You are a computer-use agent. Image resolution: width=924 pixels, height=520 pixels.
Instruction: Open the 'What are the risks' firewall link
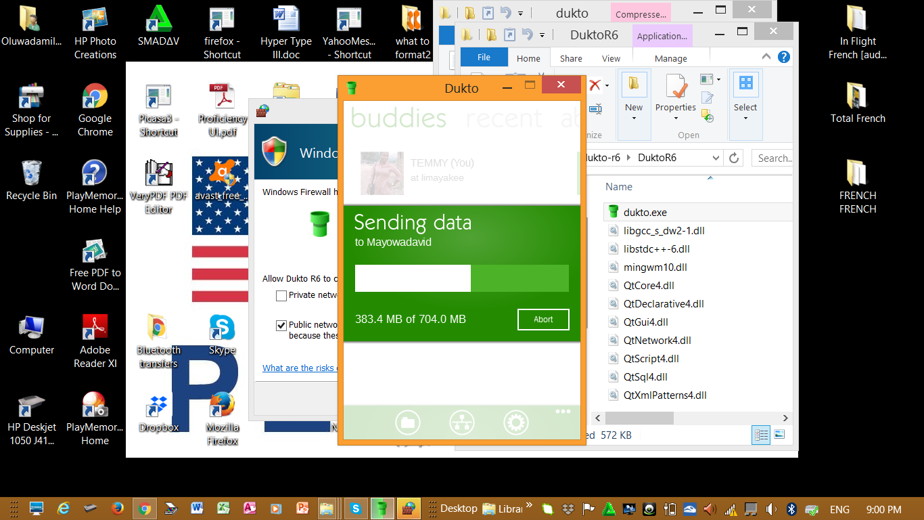tap(300, 368)
